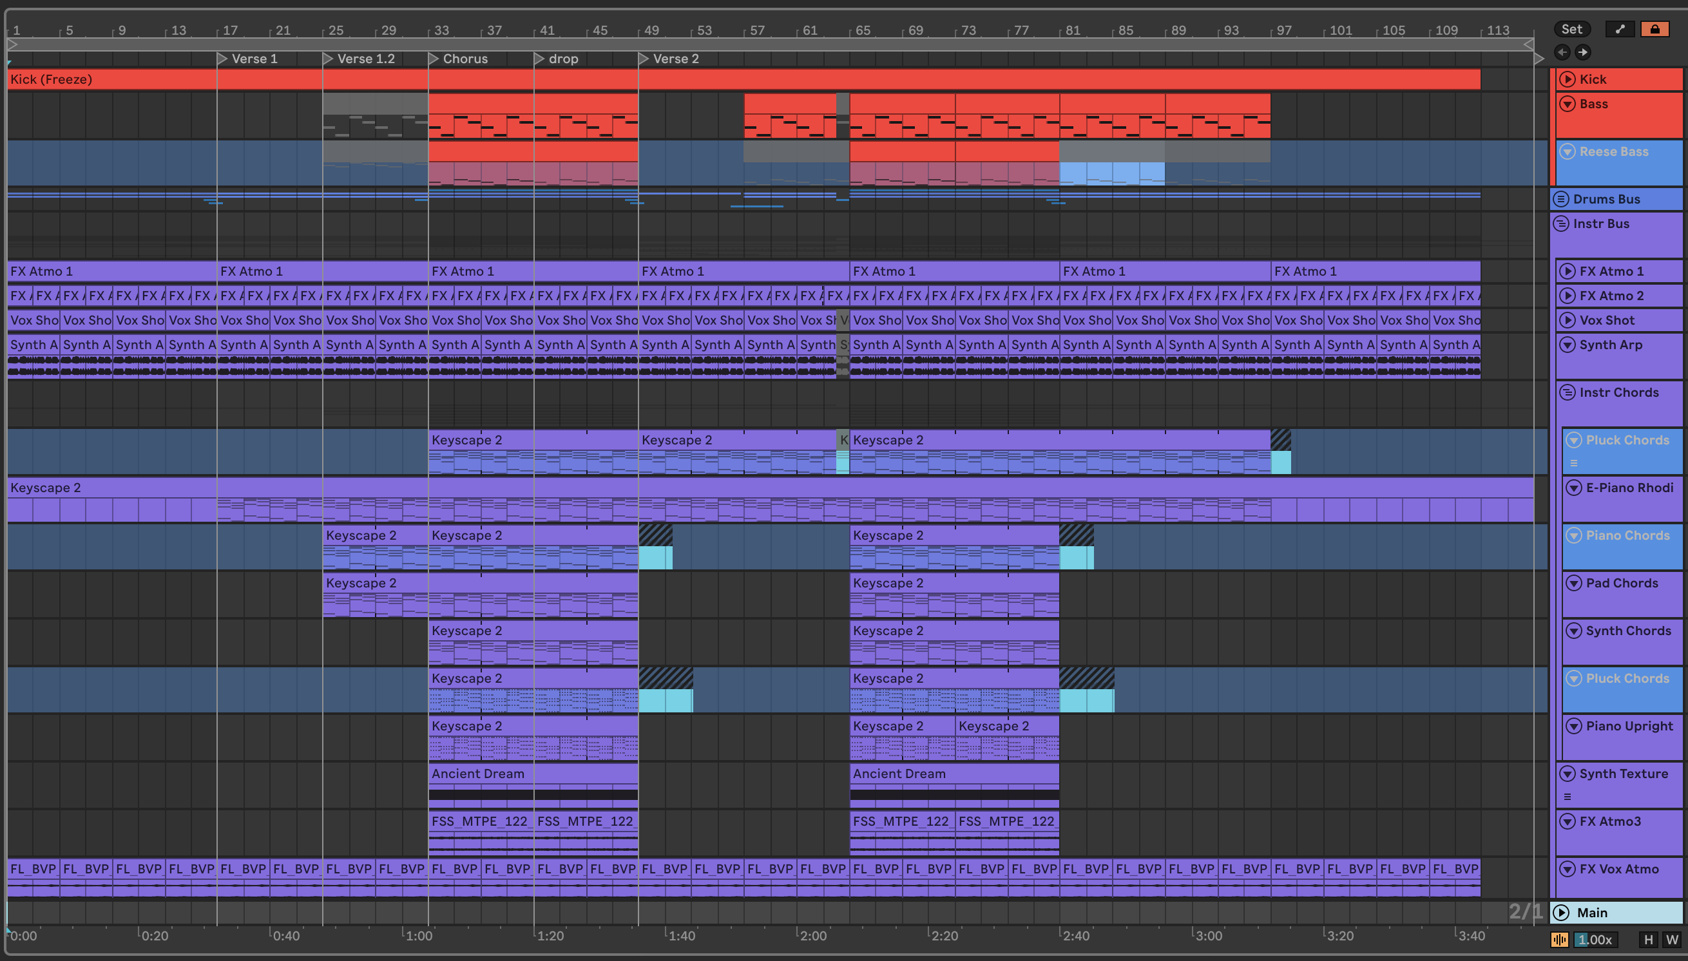The width and height of the screenshot is (1688, 961).
Task: Jump to the next locator arrow
Action: tap(1583, 52)
